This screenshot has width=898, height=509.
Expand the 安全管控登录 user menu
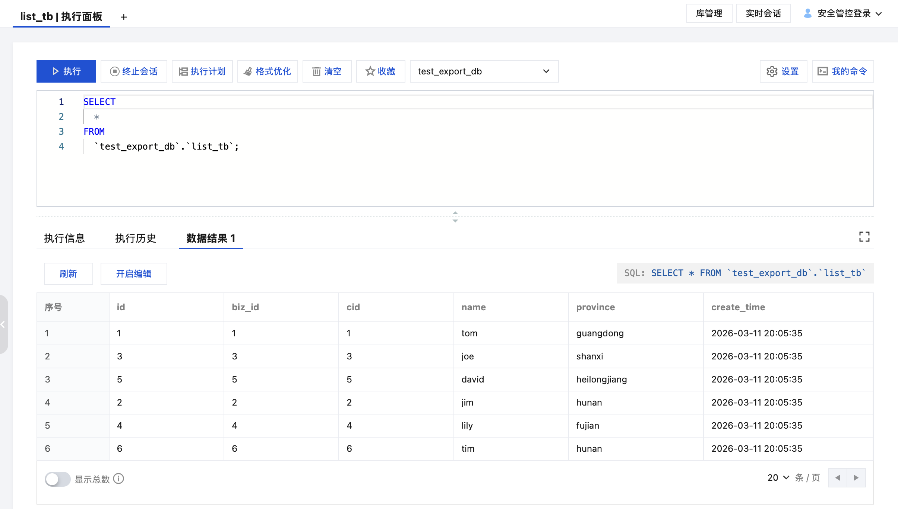coord(843,14)
